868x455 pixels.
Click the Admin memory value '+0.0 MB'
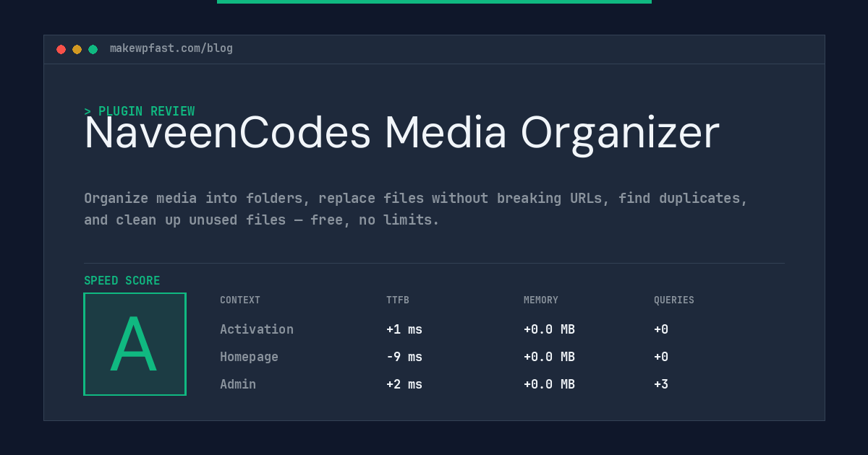click(x=549, y=384)
